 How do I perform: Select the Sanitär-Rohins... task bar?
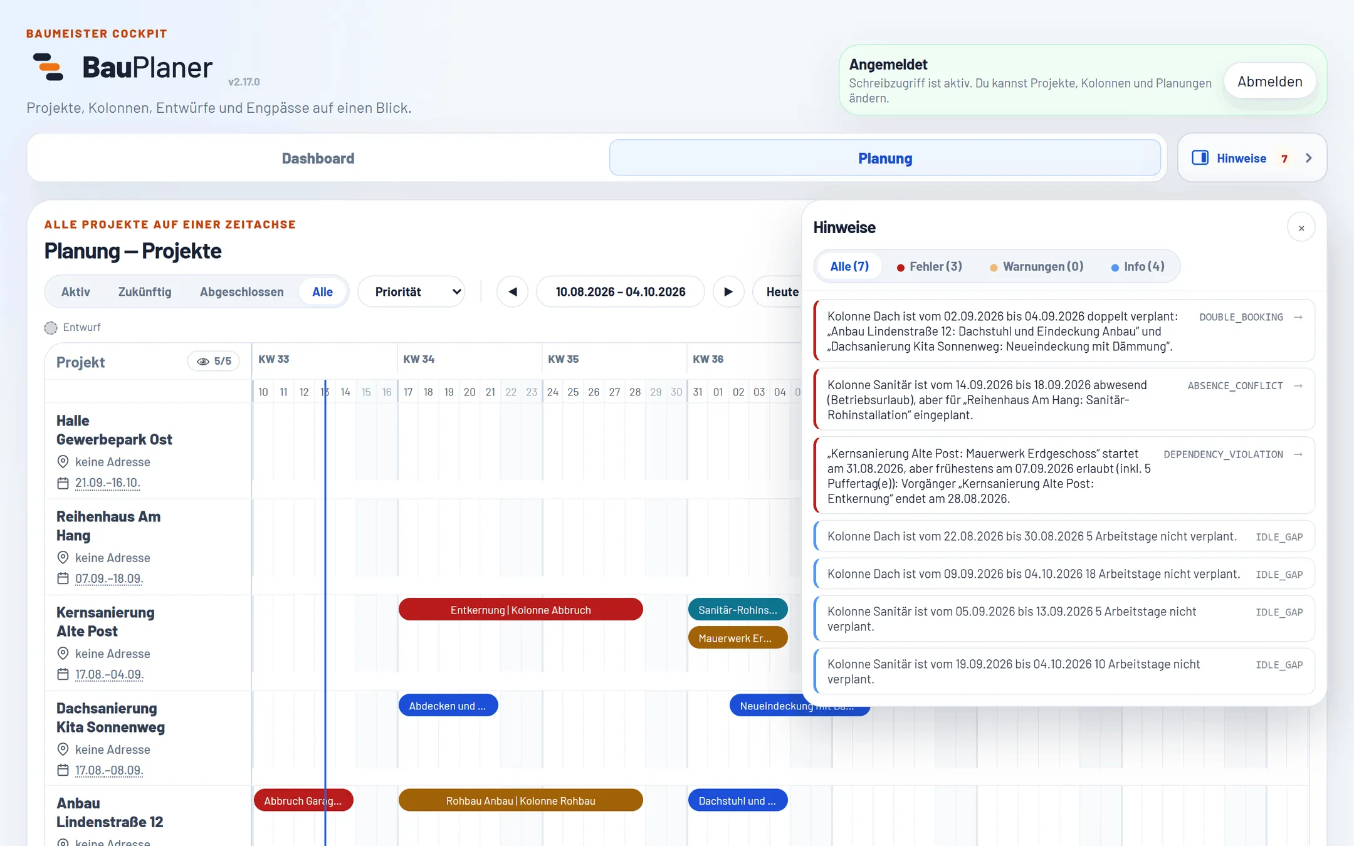click(738, 610)
